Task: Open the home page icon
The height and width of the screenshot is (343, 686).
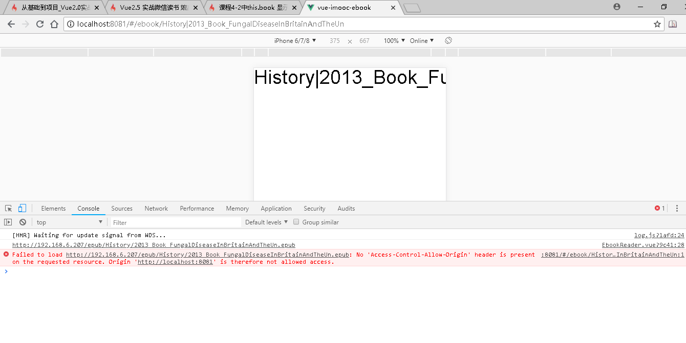Action: (x=54, y=24)
